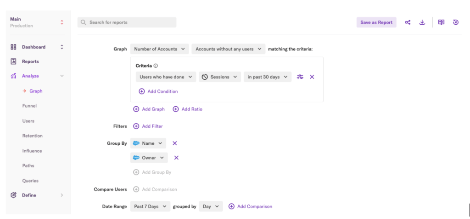
Task: Go to Retention analysis page
Action: (32, 136)
